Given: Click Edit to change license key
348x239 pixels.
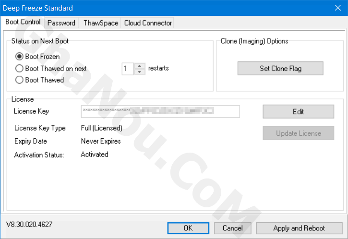Looking at the screenshot, I should (298, 111).
